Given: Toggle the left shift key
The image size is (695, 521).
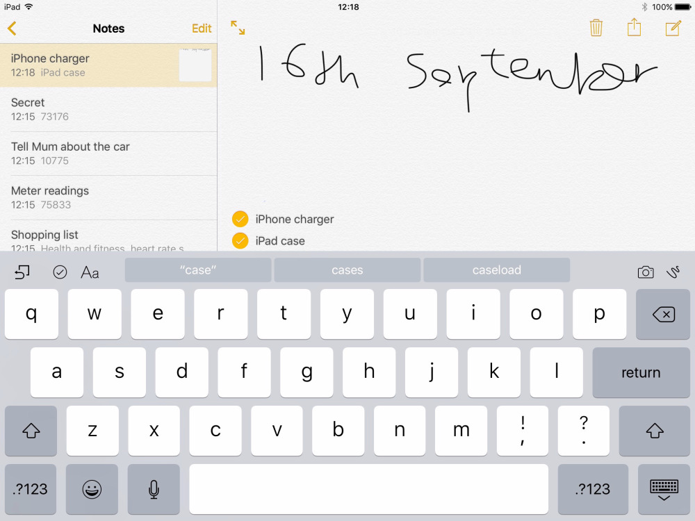Looking at the screenshot, I should coord(31,431).
